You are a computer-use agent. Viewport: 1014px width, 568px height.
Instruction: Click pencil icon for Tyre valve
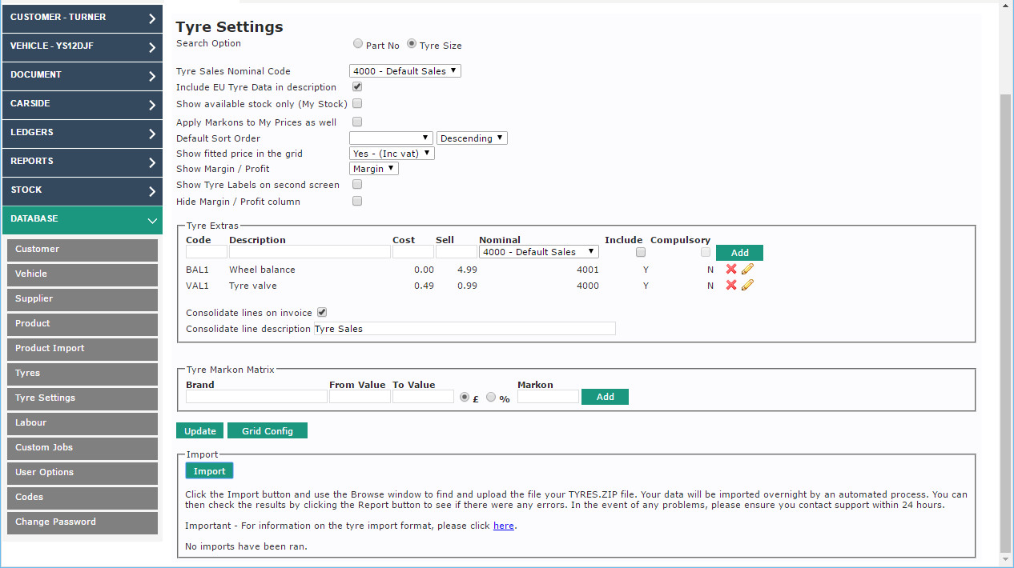(x=747, y=286)
